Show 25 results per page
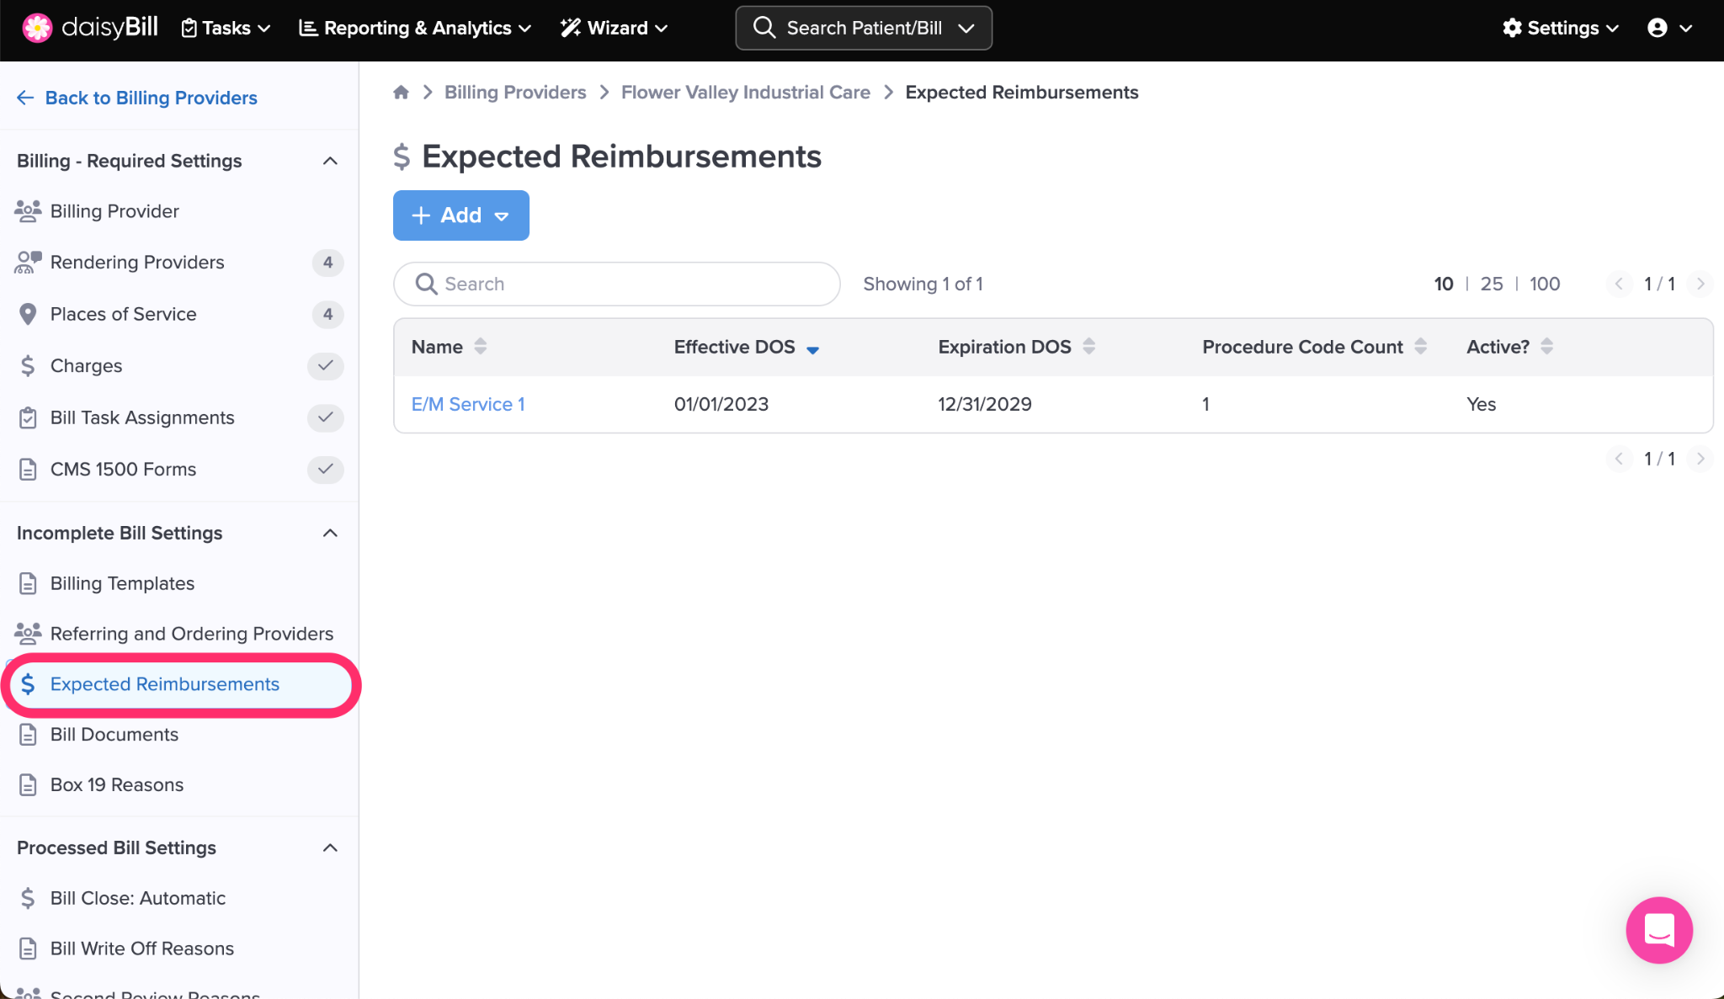 (x=1491, y=284)
